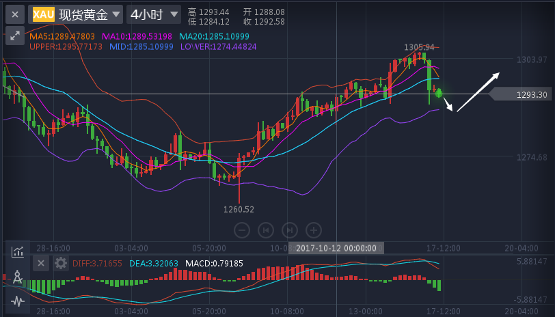
Task: Open the chart indicators icon in left sidebar
Action: coord(18,251)
